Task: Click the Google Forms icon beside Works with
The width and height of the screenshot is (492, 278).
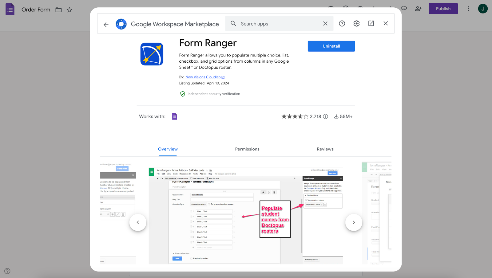Action: (175, 116)
